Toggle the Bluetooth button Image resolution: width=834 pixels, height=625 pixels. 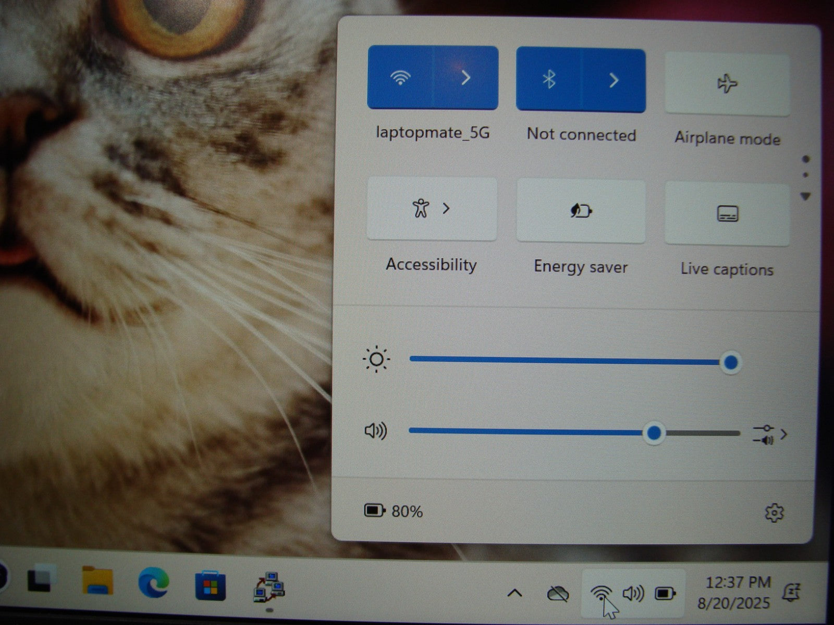click(548, 80)
